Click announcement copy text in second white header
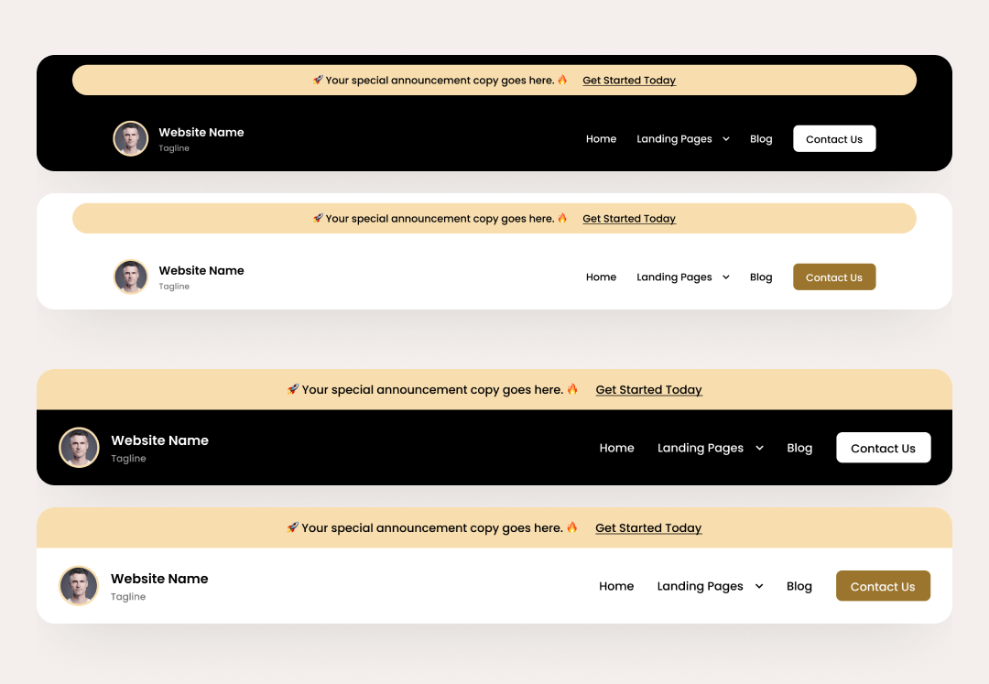Image resolution: width=989 pixels, height=684 pixels. [440, 218]
